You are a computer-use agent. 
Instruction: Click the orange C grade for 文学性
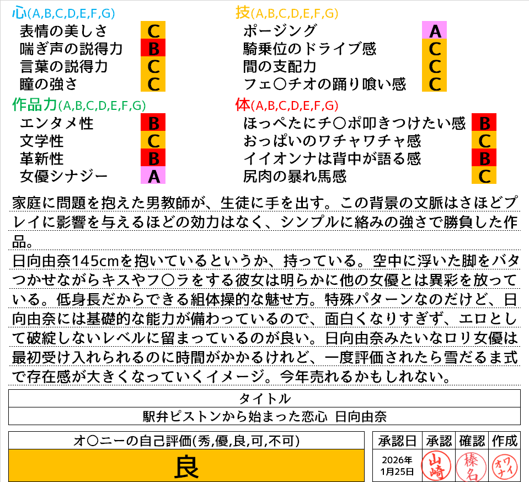click(x=154, y=140)
